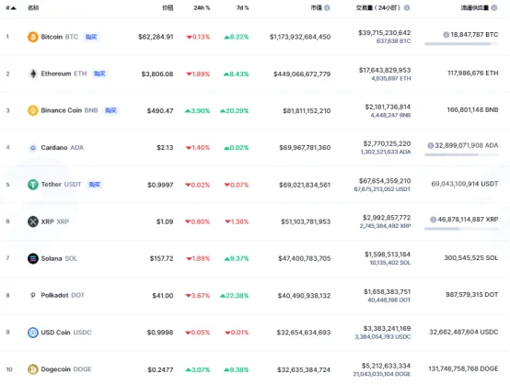510x385 pixels.
Task: Click the Tether green logo icon
Action: [x=33, y=185]
